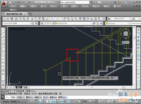Viewport: 141px width, 104px height.
Task: Select the Circle draw tool
Action: click(3, 51)
